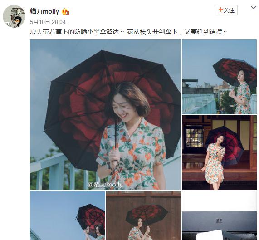View the photo in front of wooden house
Screen dimensions: 259x240
(x=219, y=152)
